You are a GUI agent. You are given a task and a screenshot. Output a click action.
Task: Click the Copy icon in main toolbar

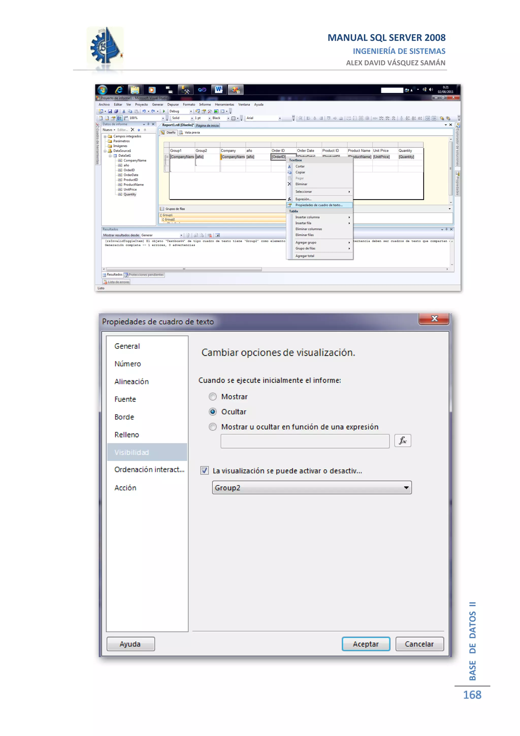coord(130,111)
